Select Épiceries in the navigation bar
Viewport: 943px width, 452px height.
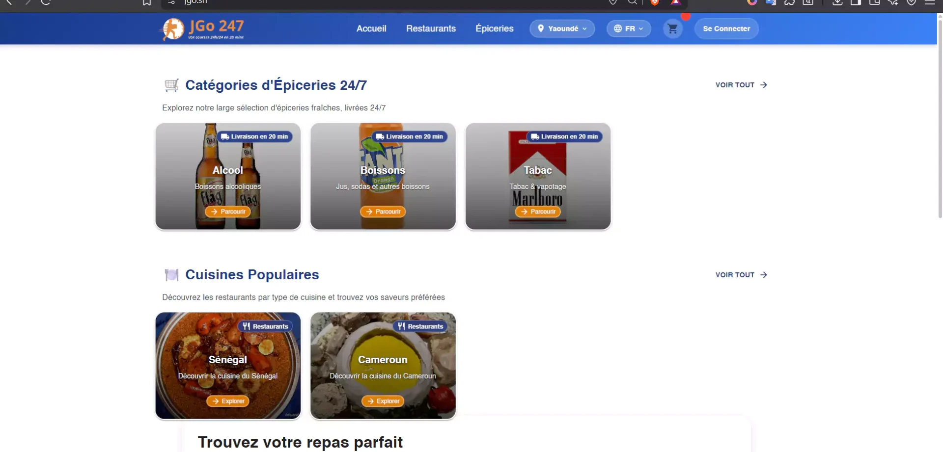click(494, 29)
